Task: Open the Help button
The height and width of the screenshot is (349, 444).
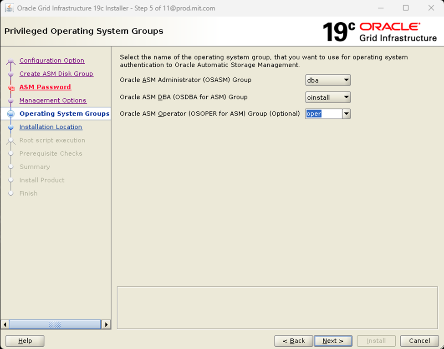Action: 25,341
